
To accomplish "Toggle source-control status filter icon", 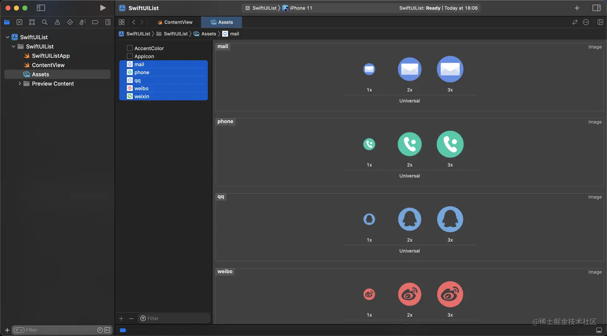I will (107, 330).
